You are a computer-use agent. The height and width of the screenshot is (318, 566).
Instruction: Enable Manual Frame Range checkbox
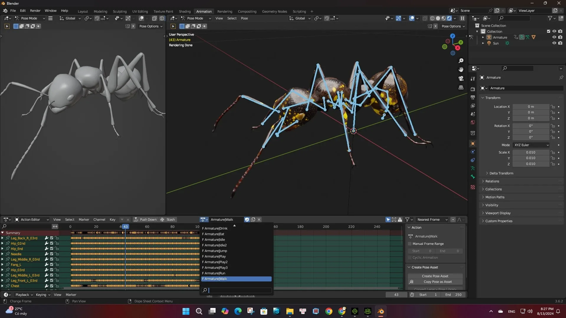(410, 244)
